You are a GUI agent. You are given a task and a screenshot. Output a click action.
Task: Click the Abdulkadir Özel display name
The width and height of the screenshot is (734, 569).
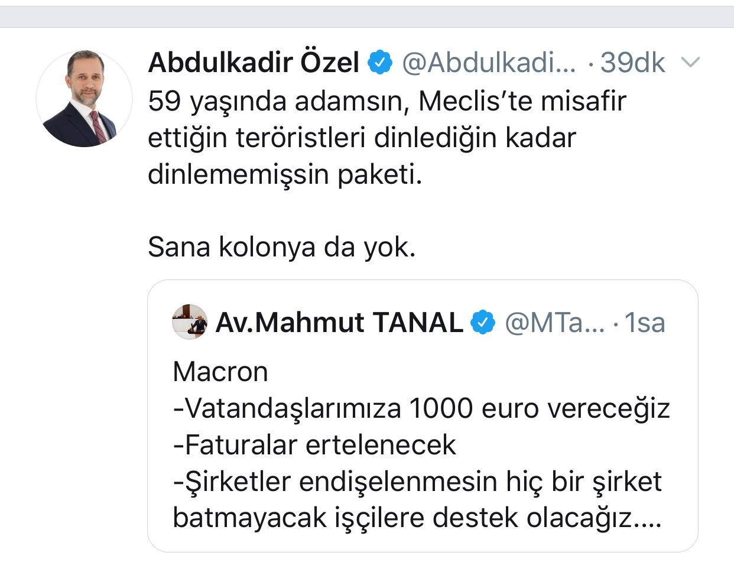(254, 63)
